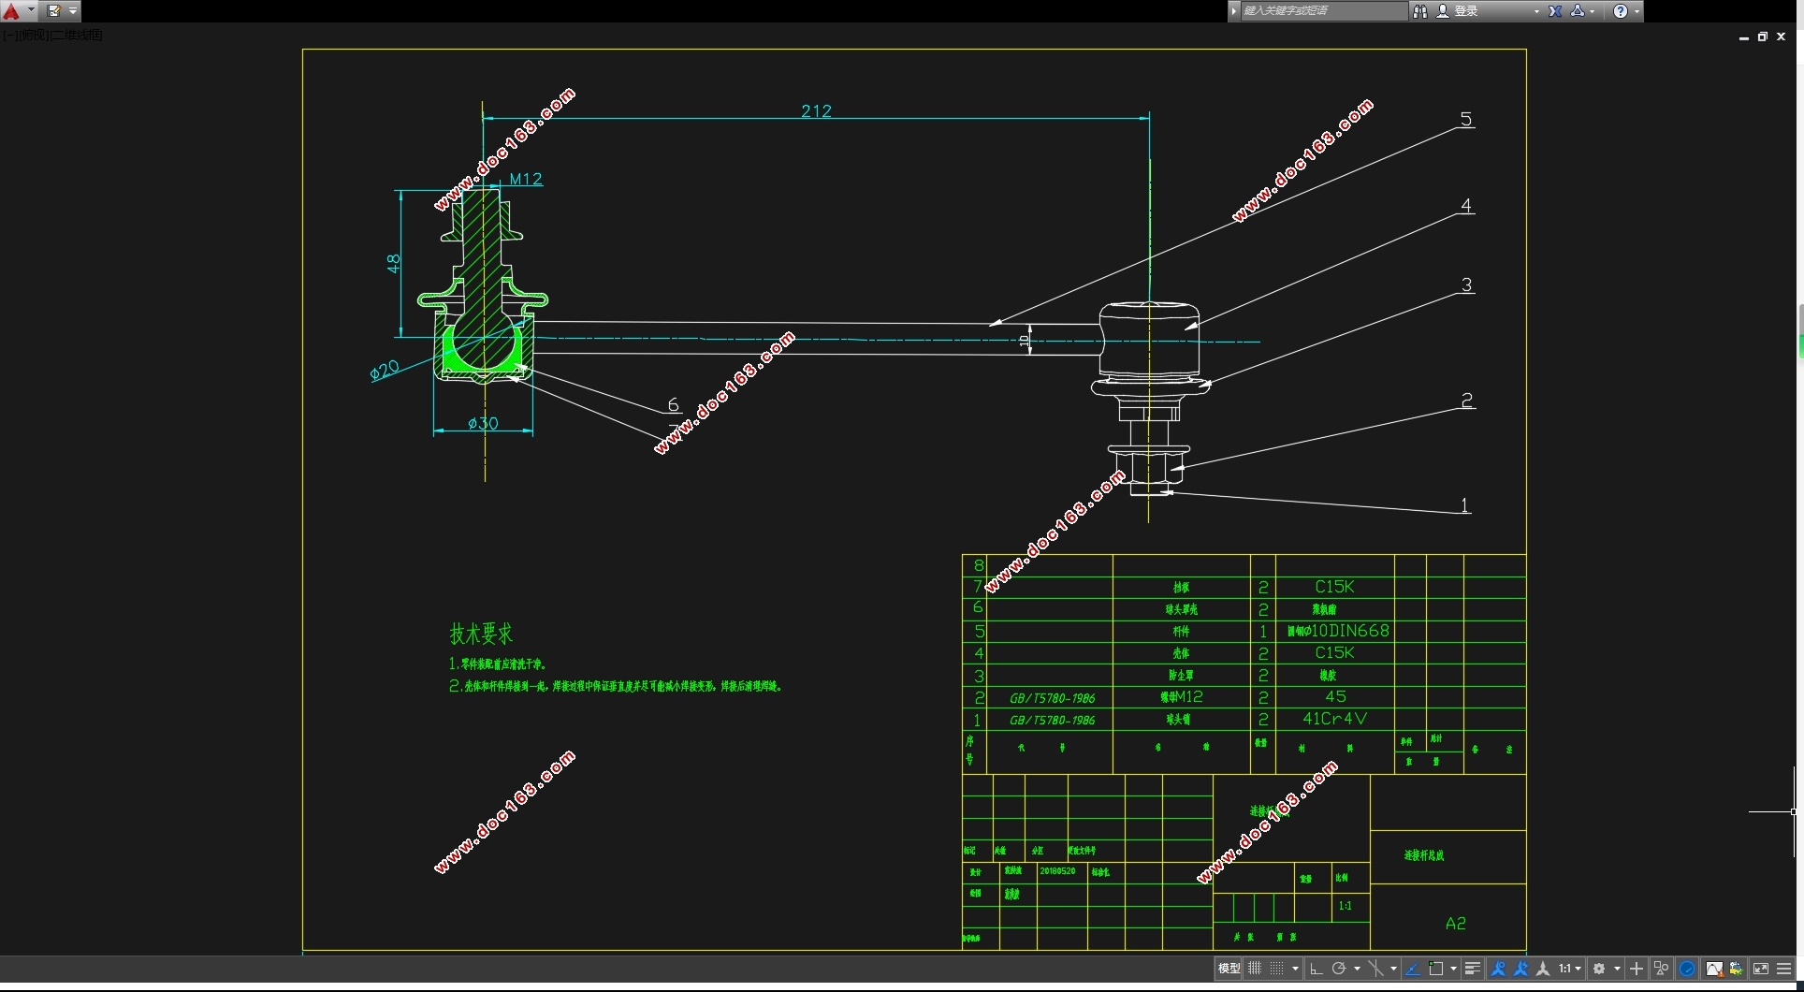Open the AutoCAD application menu (red A)
The image size is (1804, 992).
[x=11, y=11]
